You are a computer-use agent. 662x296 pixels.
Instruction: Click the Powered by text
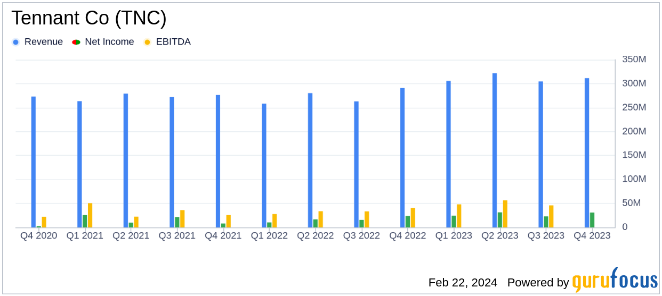[538, 283]
